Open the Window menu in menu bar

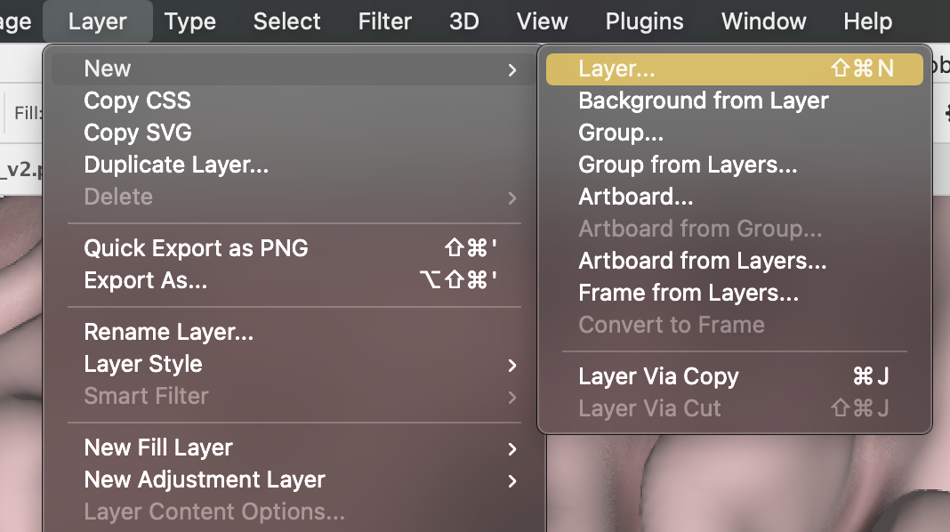(x=763, y=22)
